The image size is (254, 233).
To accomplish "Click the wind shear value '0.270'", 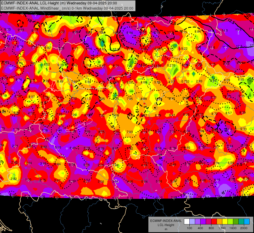I will coord(171,65).
